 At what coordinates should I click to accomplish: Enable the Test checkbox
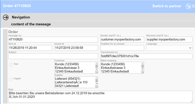click(x=11, y=65)
